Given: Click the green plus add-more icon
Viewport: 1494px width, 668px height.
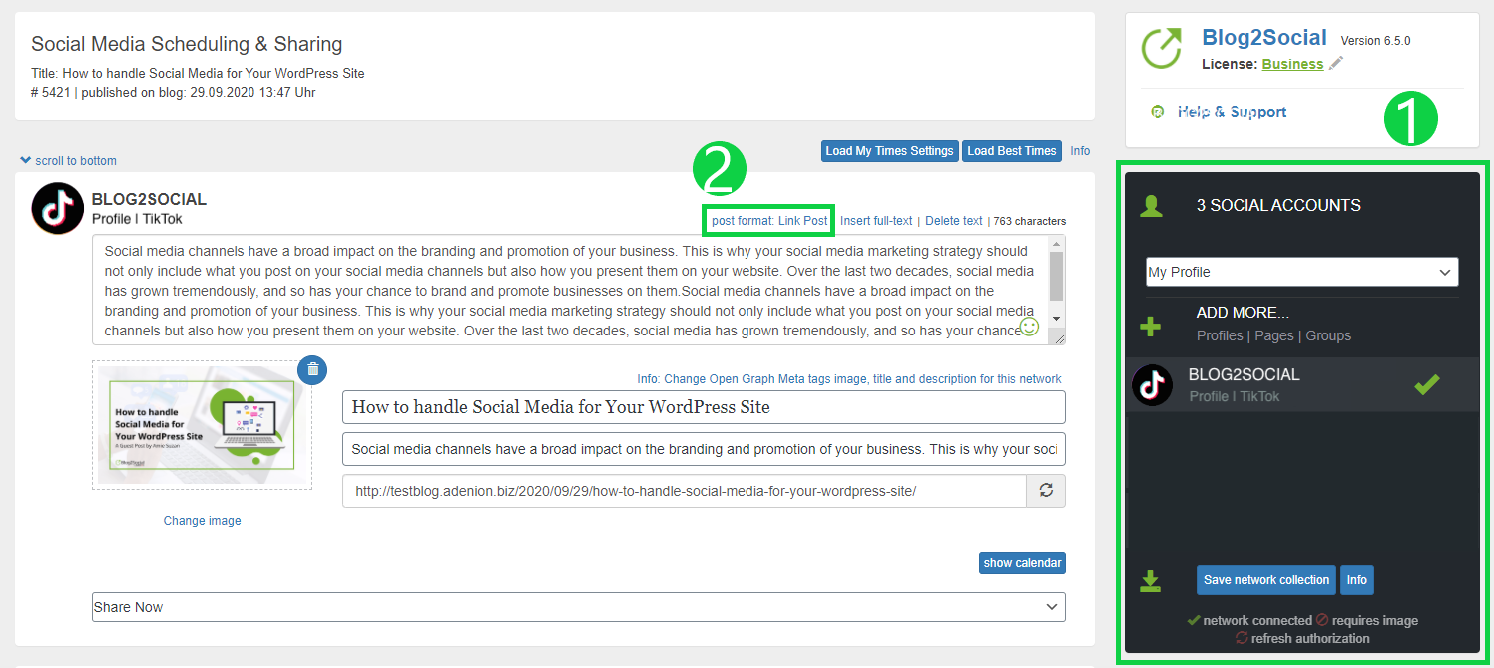Looking at the screenshot, I should [1150, 327].
